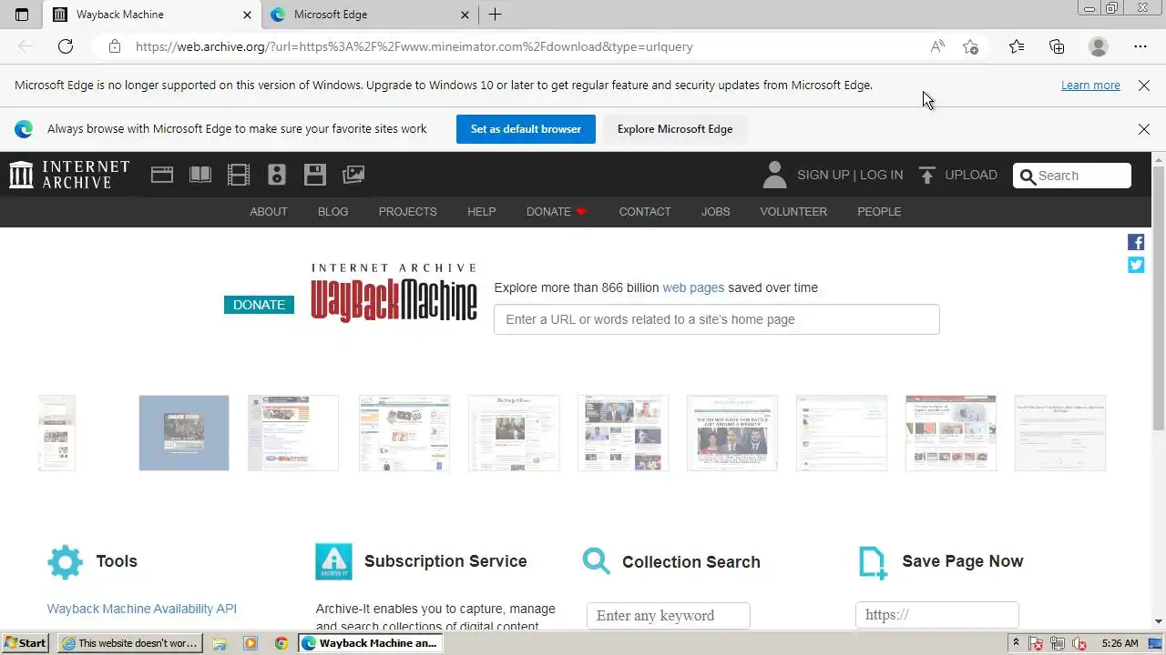The height and width of the screenshot is (655, 1166).
Task: Add this page to favorites
Action: click(x=971, y=46)
